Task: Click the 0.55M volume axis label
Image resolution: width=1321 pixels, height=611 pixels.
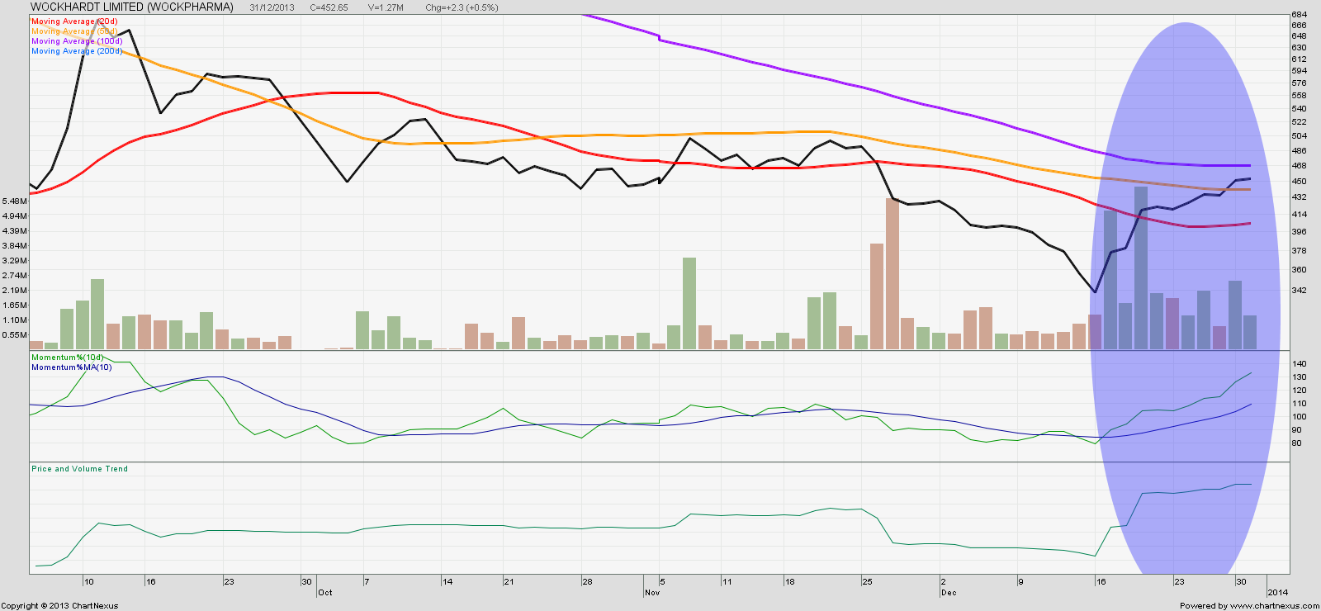Action: 15,335
